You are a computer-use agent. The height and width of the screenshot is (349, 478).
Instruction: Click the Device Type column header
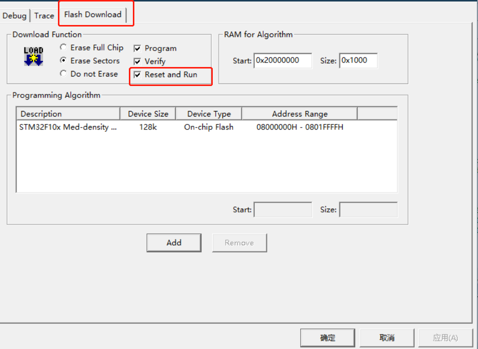(x=209, y=114)
